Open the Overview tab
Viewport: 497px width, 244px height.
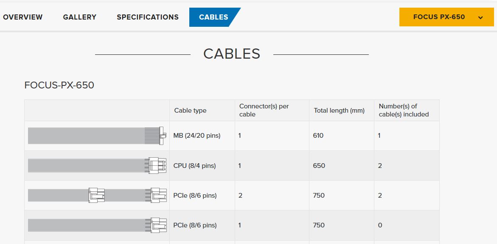(23, 17)
